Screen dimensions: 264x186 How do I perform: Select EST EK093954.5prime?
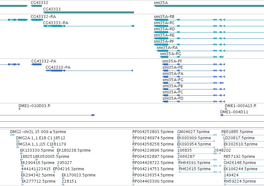point(194,144)
